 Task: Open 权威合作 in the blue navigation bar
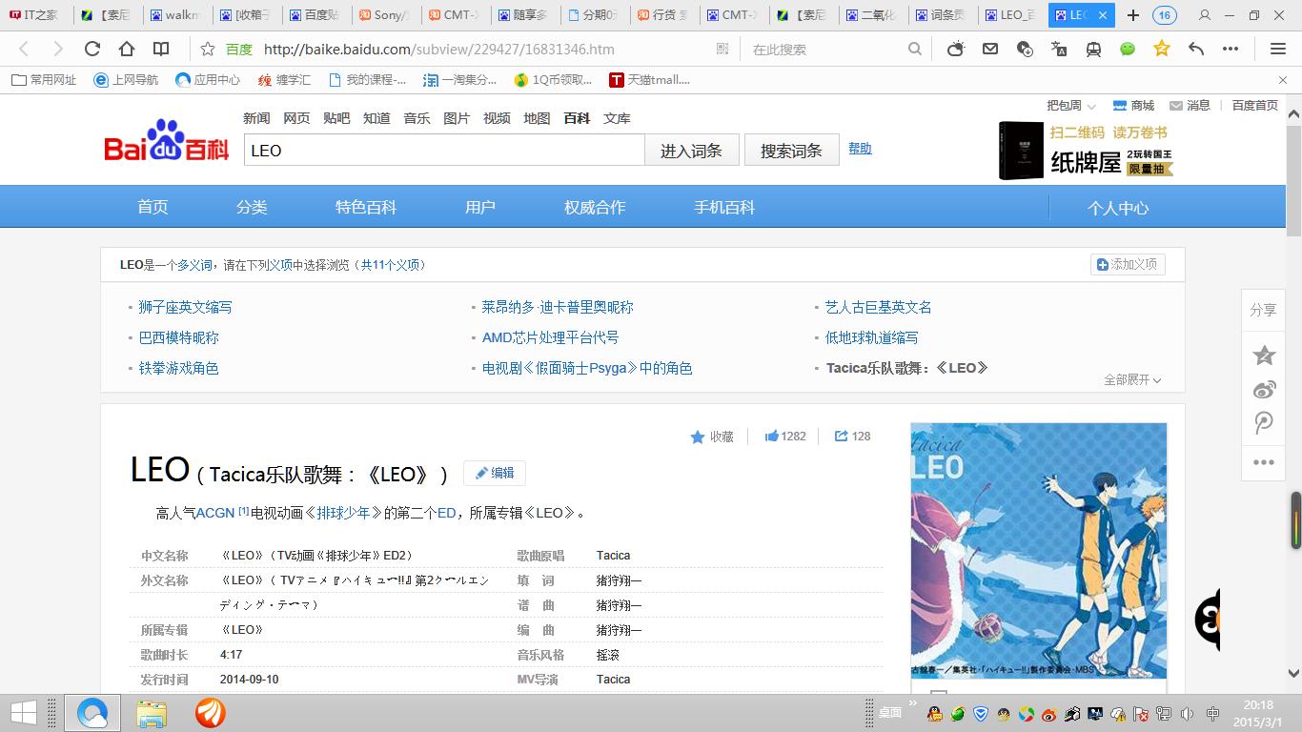click(595, 207)
